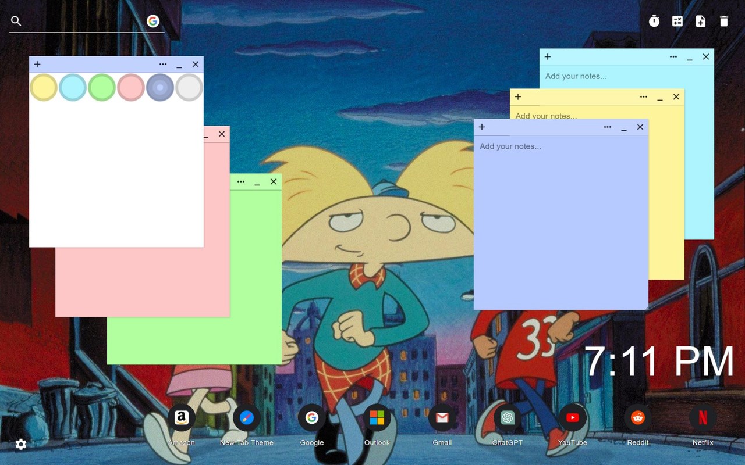
Task: Click into the yellow note's text area
Action: pos(597,113)
